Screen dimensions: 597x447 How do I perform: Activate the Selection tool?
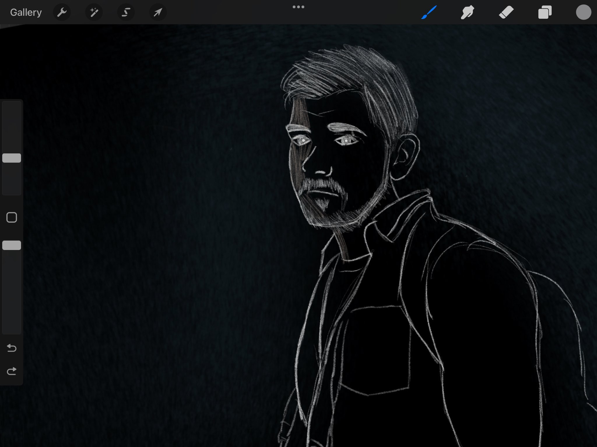[x=126, y=13]
